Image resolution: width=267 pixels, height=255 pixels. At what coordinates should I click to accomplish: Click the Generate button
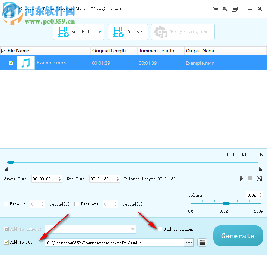click(x=238, y=236)
